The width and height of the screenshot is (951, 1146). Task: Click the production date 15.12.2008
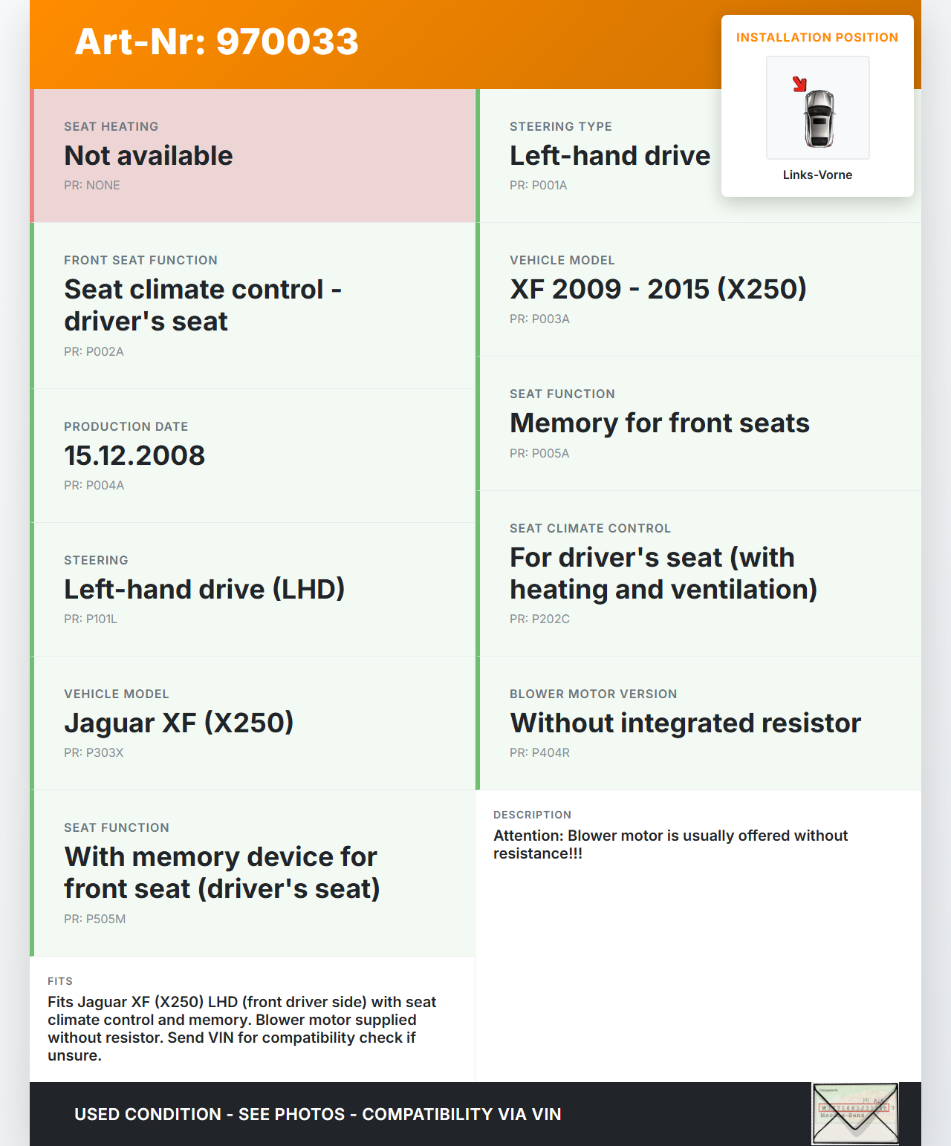click(134, 456)
